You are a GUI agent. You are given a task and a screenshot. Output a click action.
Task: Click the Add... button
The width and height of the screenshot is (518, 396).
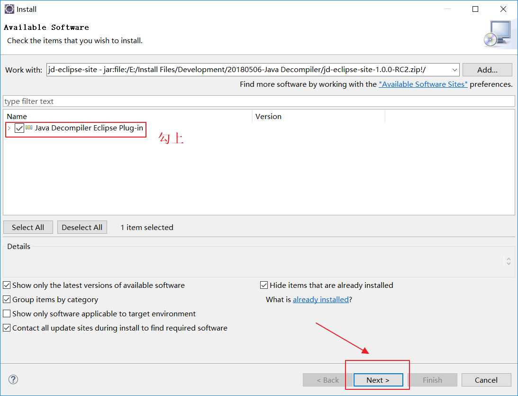(487, 70)
